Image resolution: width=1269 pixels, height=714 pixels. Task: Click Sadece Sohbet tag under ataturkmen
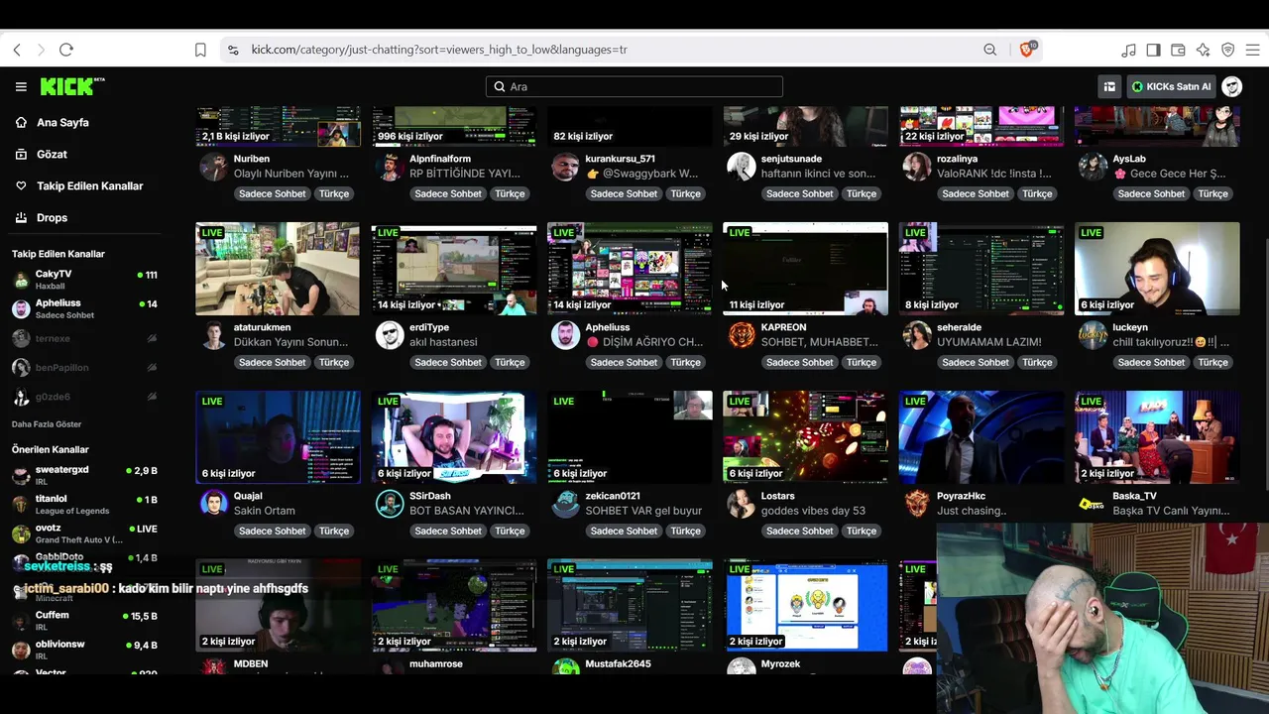[x=273, y=362]
